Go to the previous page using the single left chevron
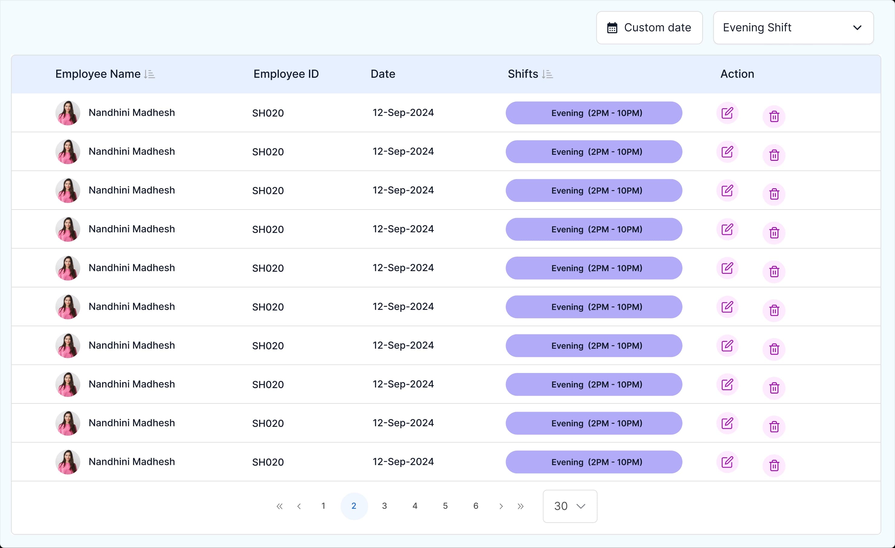895x548 pixels. [x=299, y=506]
